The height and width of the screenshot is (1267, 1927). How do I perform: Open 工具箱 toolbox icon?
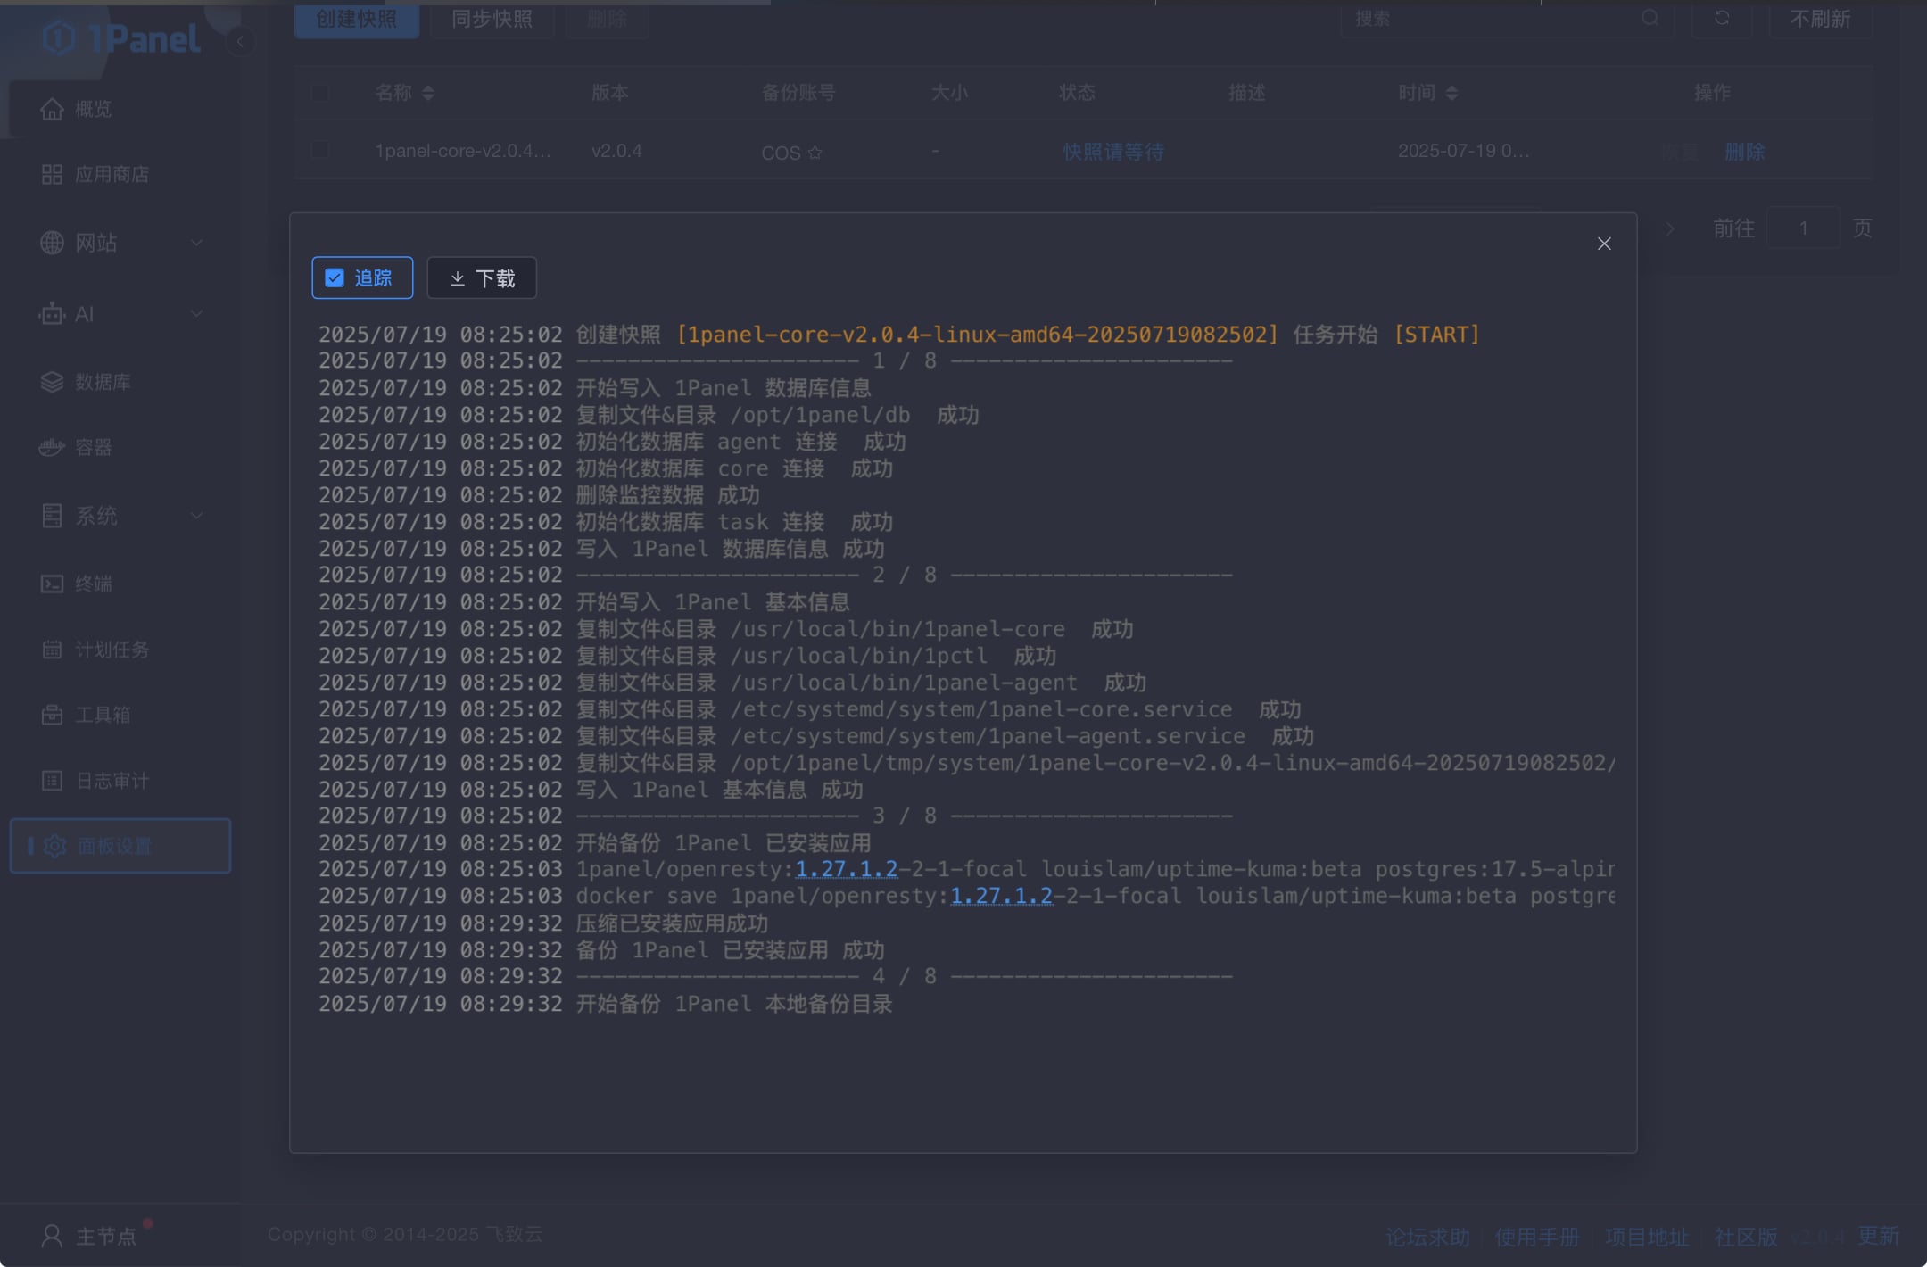pyautogui.click(x=52, y=715)
